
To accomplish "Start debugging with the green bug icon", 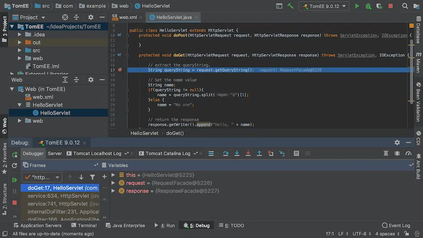I will click(368, 6).
